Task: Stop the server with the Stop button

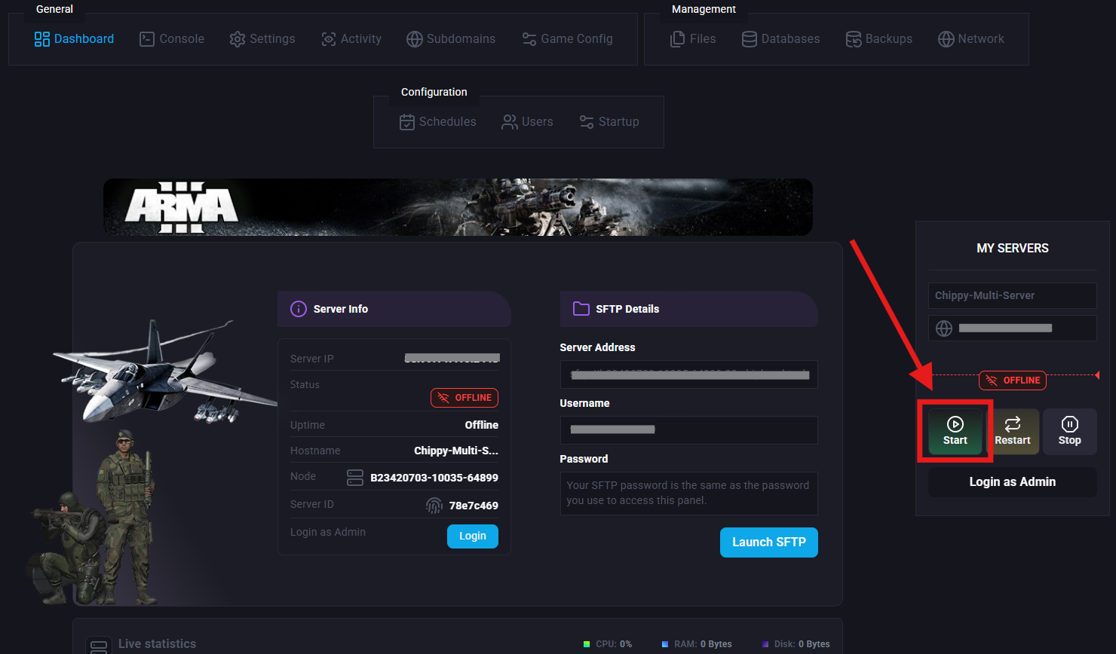Action: 1070,432
